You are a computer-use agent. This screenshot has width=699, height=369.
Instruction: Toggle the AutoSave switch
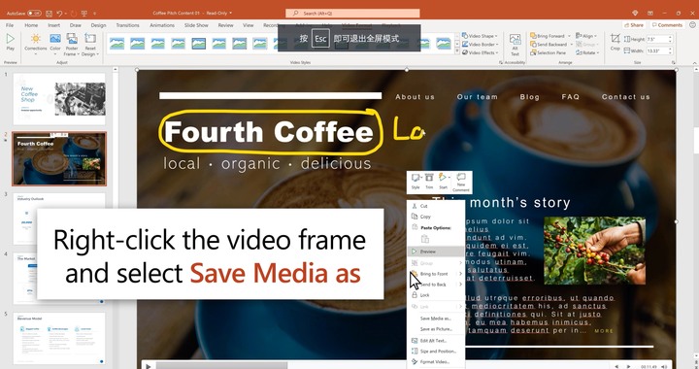click(x=34, y=14)
